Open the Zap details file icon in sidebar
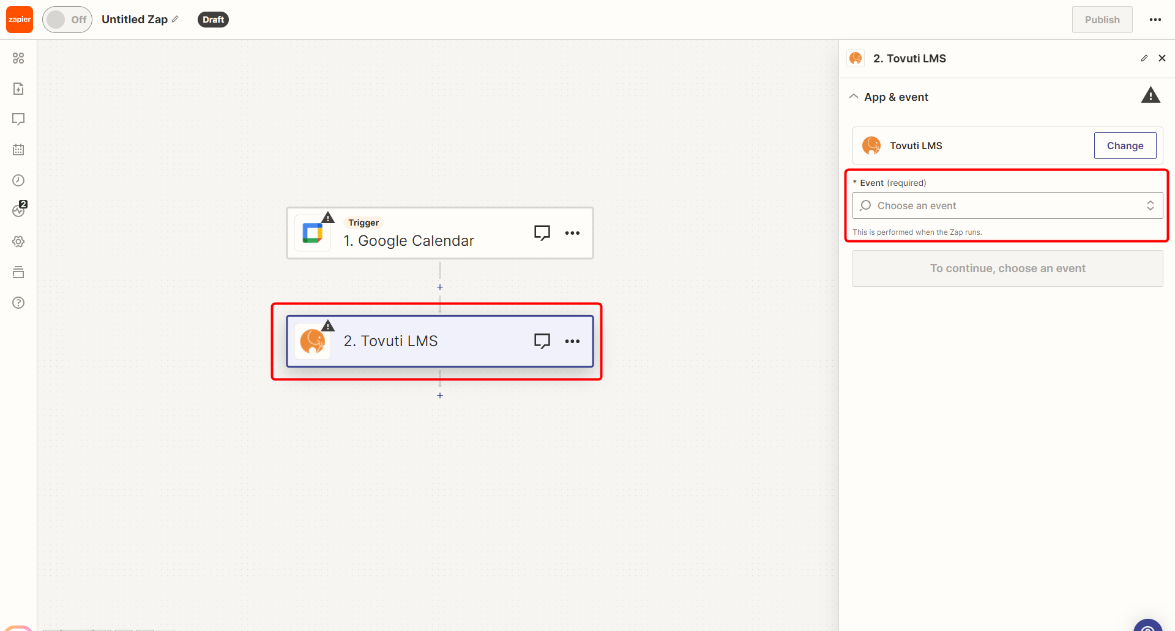This screenshot has height=631, width=1175. [x=18, y=89]
